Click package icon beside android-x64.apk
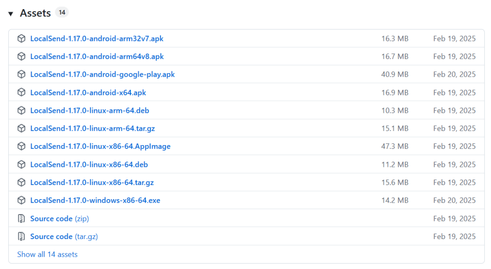The width and height of the screenshot is (491, 269). (x=21, y=93)
